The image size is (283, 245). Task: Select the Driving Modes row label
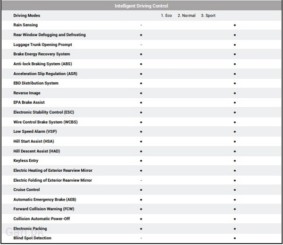tap(26, 16)
